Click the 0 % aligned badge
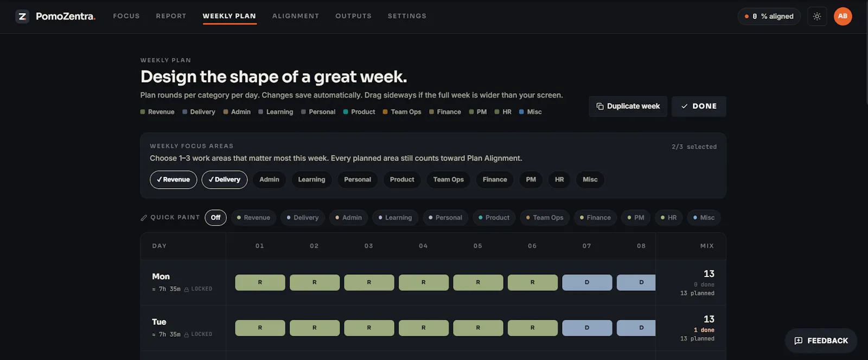Image resolution: width=868 pixels, height=360 pixels. pyautogui.click(x=769, y=16)
